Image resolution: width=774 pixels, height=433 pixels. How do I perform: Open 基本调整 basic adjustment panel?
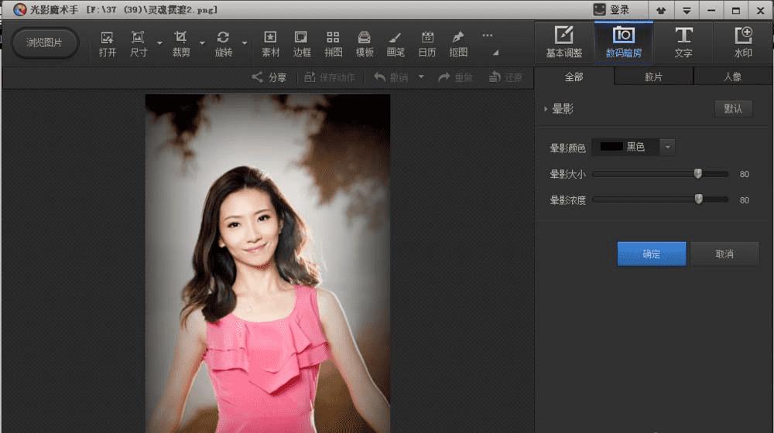563,42
